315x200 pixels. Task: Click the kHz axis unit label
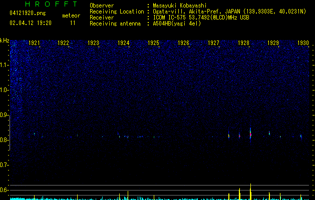(x=5, y=40)
